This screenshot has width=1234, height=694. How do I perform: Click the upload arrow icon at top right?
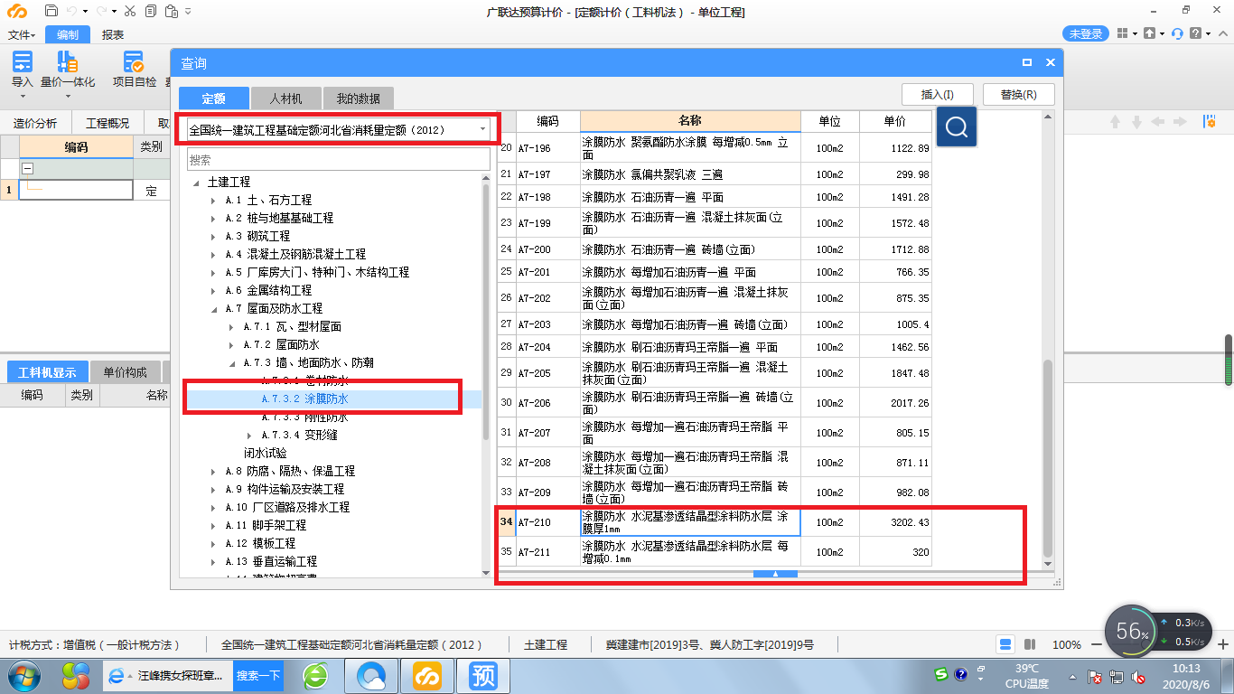click(1149, 33)
